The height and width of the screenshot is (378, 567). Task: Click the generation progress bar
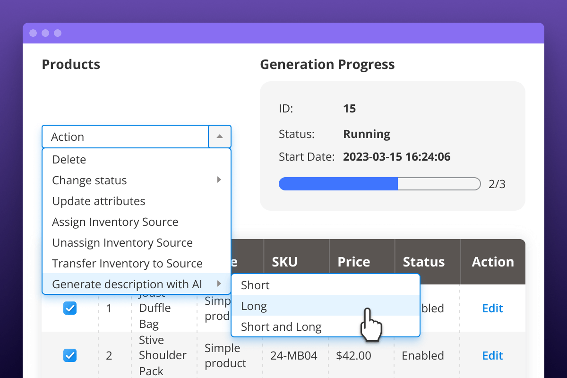click(x=379, y=184)
